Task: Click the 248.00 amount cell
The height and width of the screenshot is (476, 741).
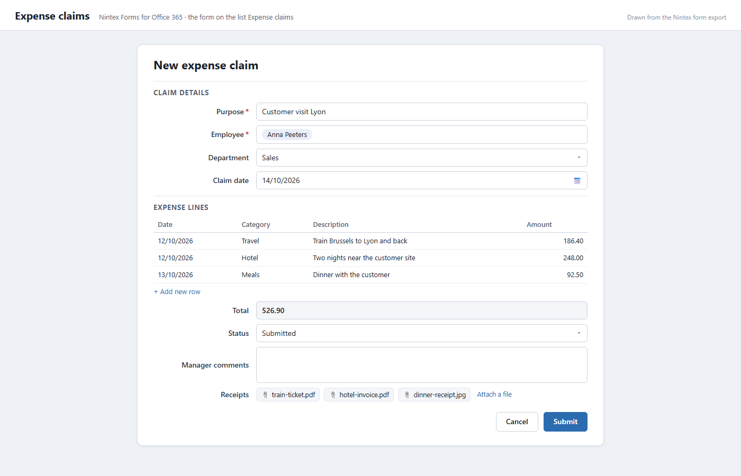Action: click(573, 258)
